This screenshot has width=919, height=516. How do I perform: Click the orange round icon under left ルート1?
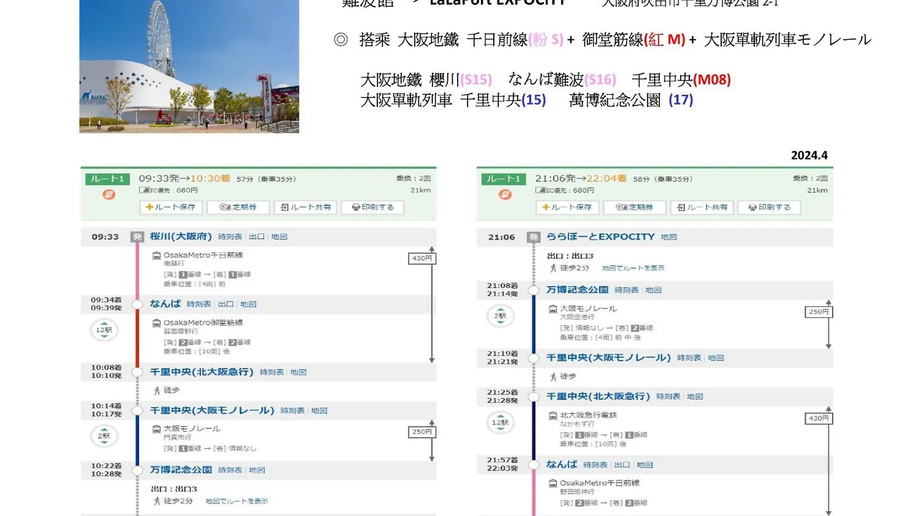[x=109, y=194]
